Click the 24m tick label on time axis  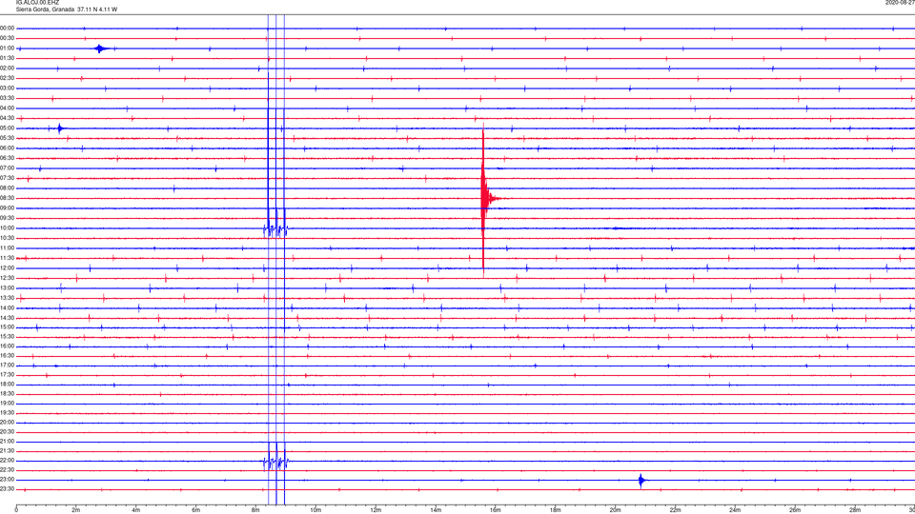[735, 510]
